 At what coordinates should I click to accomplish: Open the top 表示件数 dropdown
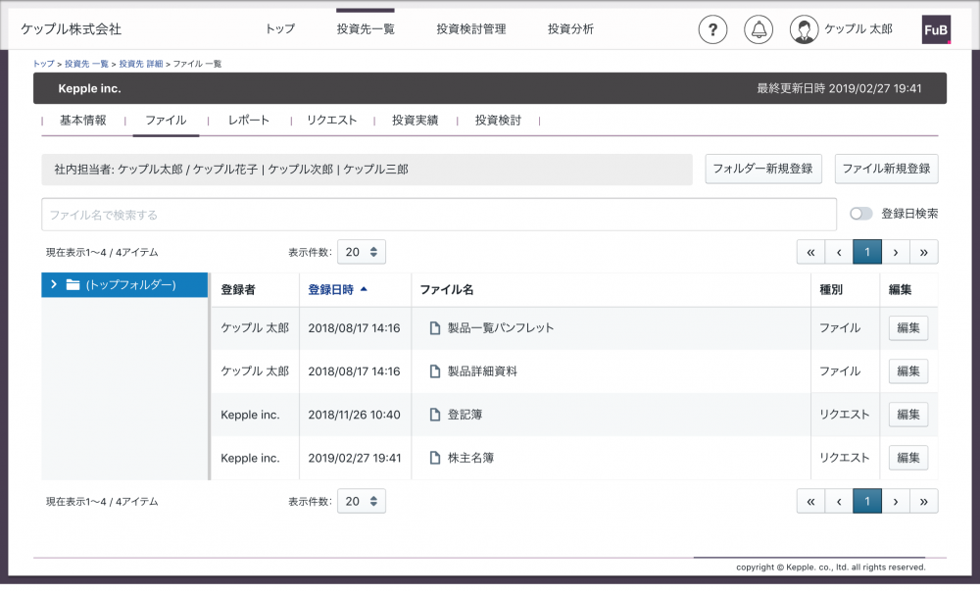362,252
